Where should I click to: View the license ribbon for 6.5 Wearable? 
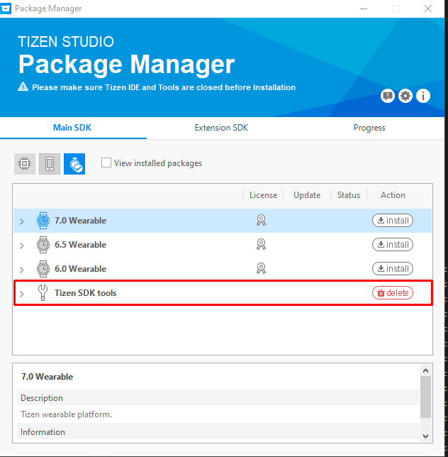tap(261, 245)
